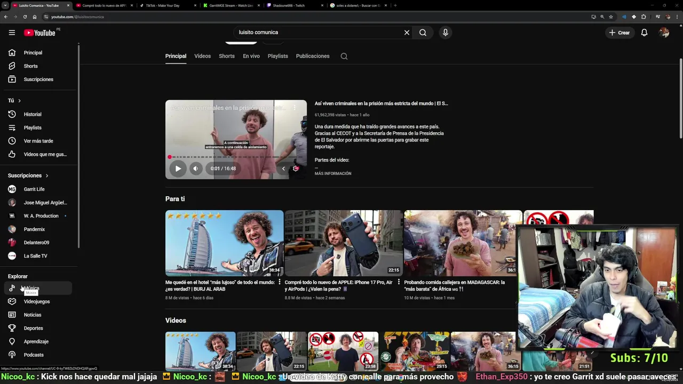The image size is (683, 384).
Task: Open 23:58 video thumbnail in Videos row
Action: [343, 351]
